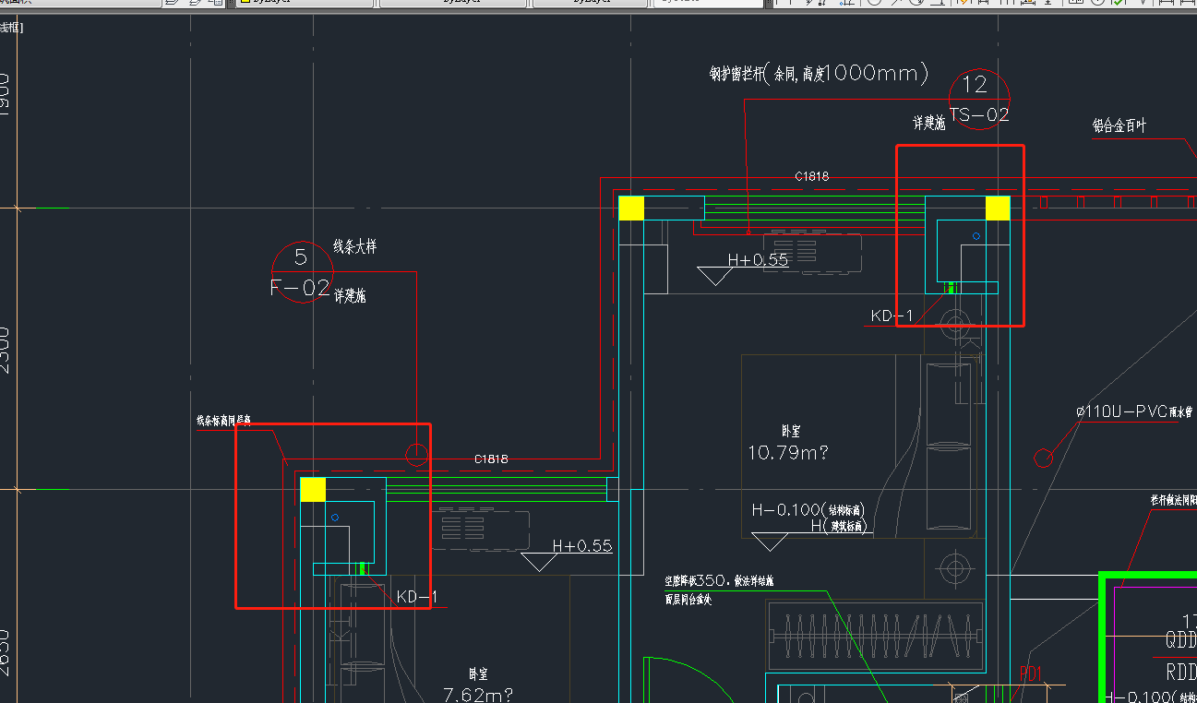The height and width of the screenshot is (703, 1197).
Task: Click the upper KD-1 label
Action: point(892,316)
